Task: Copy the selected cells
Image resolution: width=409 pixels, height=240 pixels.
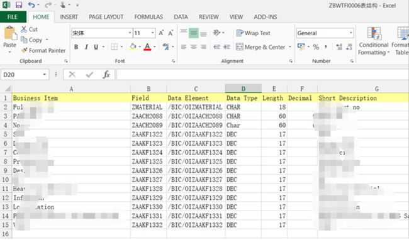Action: click(x=31, y=40)
